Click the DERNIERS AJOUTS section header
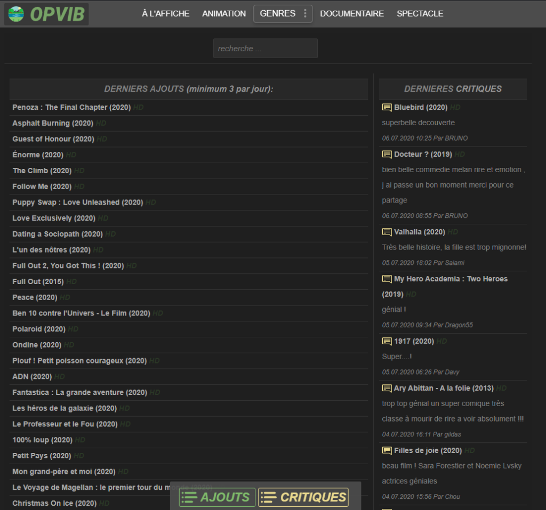546x510 pixels. coord(189,89)
